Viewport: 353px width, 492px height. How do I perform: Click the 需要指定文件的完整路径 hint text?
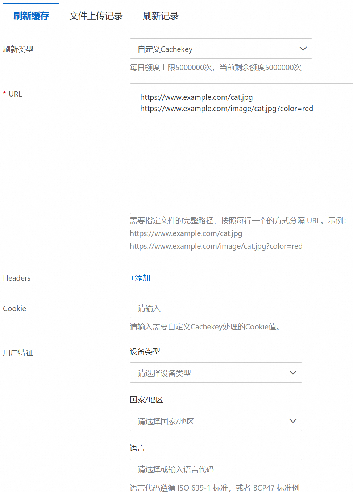pyautogui.click(x=238, y=221)
